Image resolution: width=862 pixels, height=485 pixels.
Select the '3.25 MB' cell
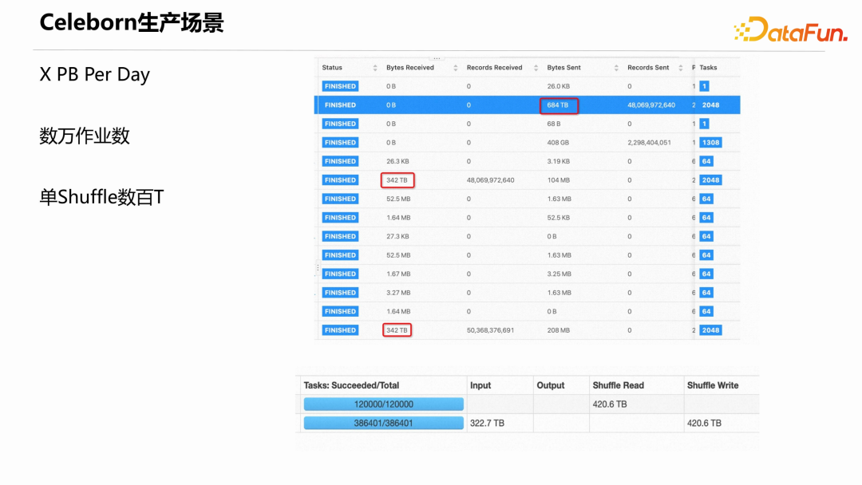pos(559,274)
